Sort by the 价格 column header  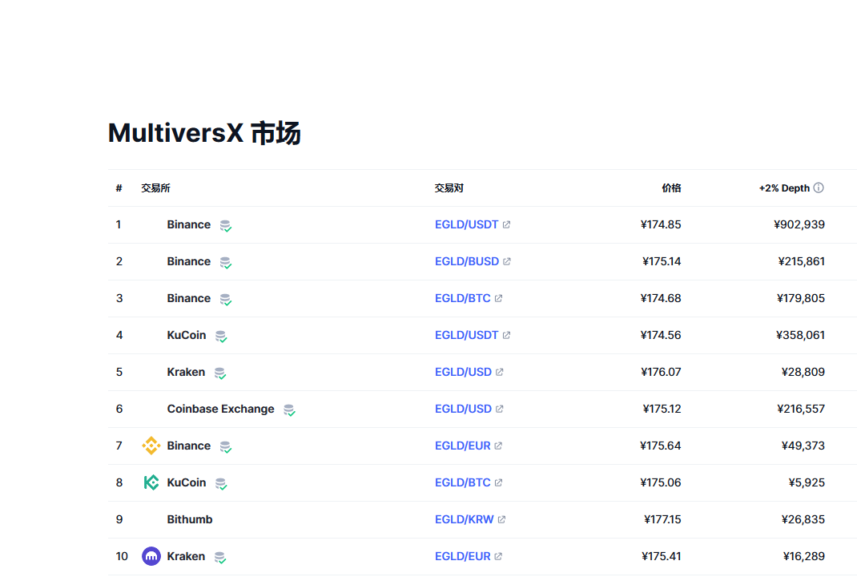click(671, 188)
